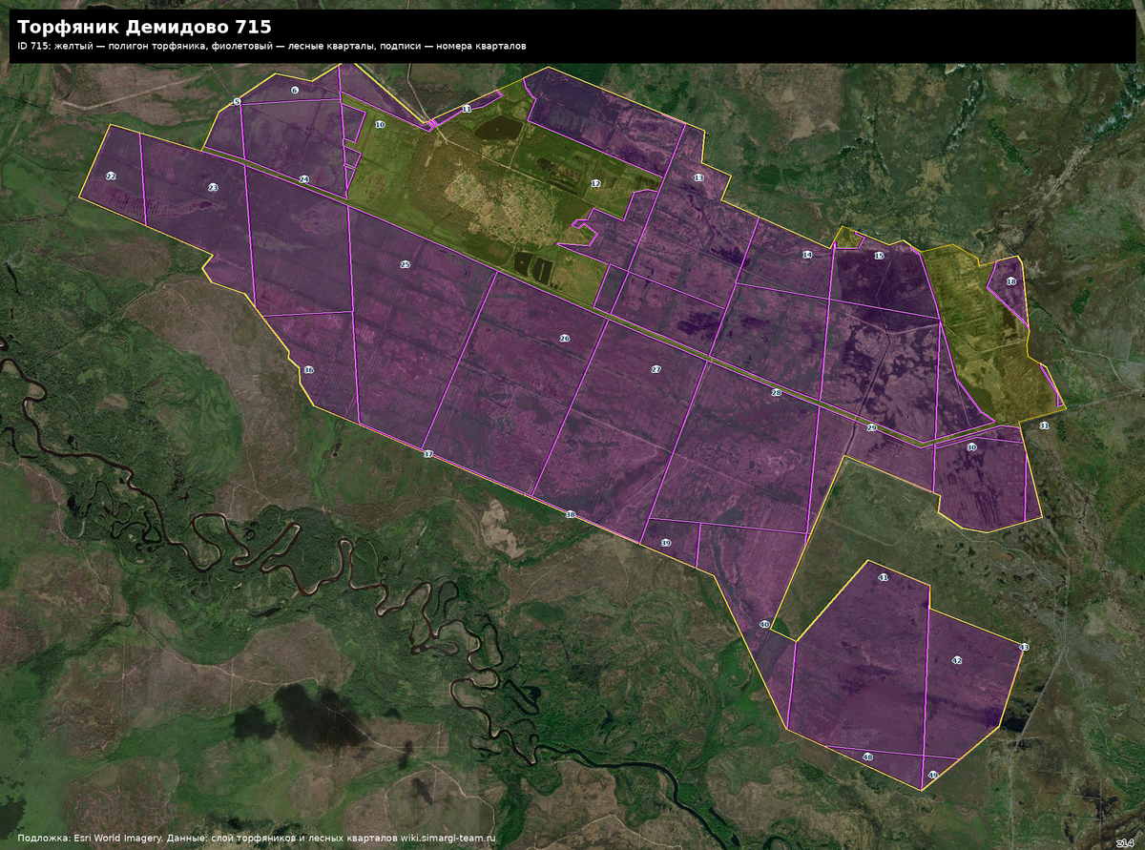
Task: Select forest quarter label 14
Action: point(807,255)
